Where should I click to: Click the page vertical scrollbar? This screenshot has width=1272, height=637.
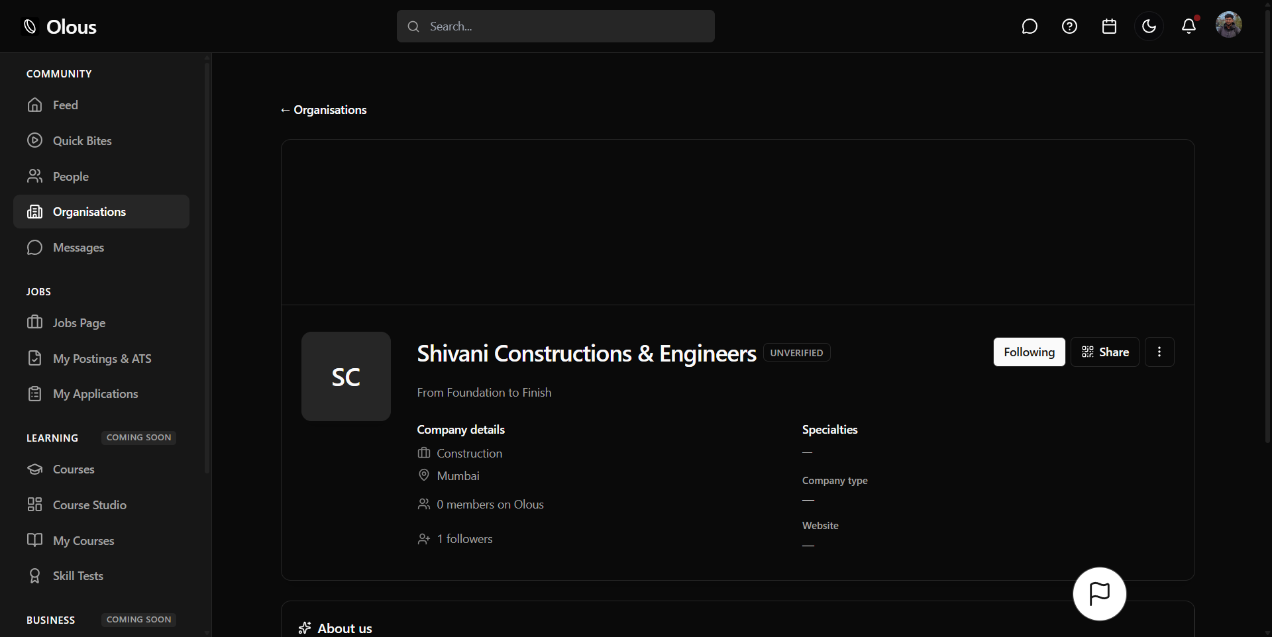(1267, 225)
